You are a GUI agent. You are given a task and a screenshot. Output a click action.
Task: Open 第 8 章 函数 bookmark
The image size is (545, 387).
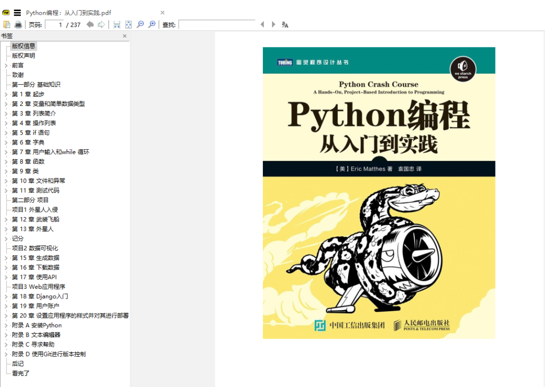28,161
